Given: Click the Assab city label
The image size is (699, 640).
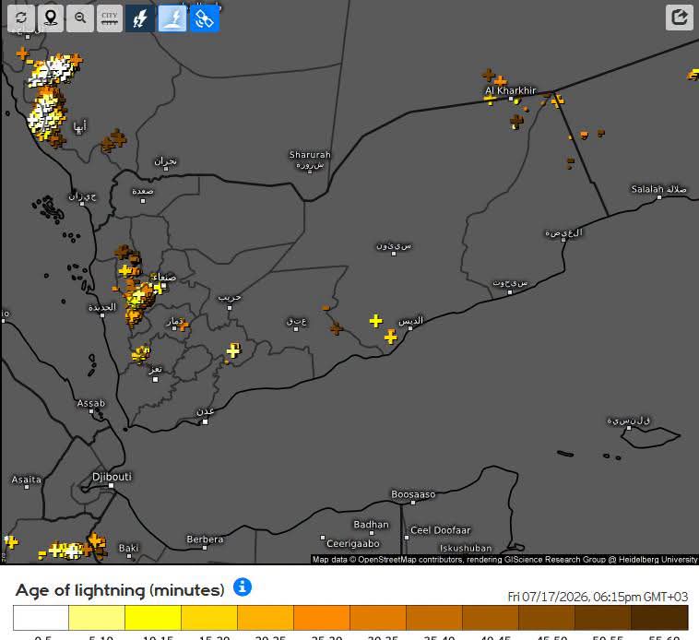Looking at the screenshot, I should [91, 403].
